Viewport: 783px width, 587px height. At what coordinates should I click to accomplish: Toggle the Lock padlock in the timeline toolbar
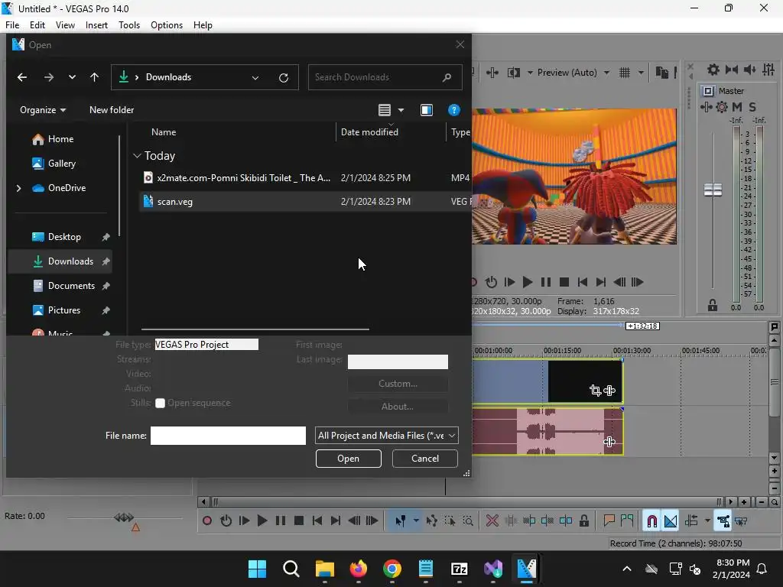[x=583, y=521]
